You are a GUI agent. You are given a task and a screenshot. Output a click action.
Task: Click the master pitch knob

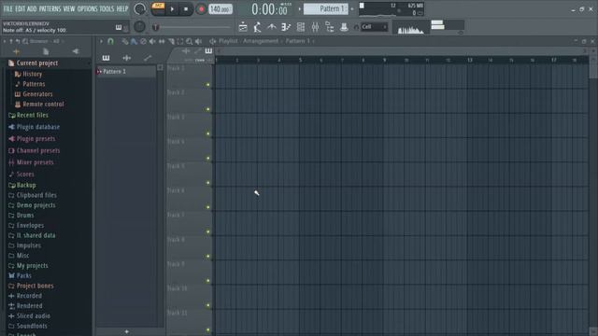(x=139, y=27)
